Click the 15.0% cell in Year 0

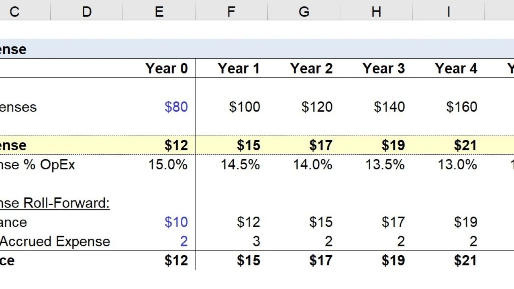(168, 165)
